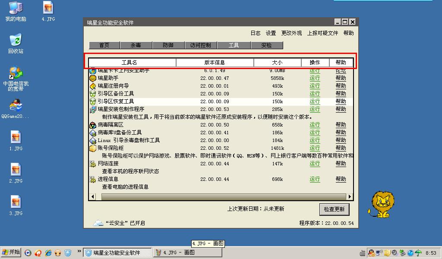Click the '病毒库U盘备份工具' row name
Viewport: 442px width, 259px height.
(x=120, y=133)
